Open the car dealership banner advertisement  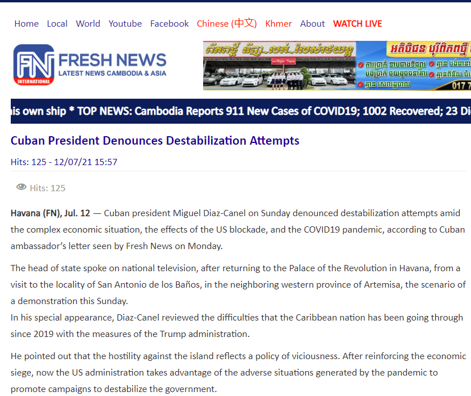337,65
